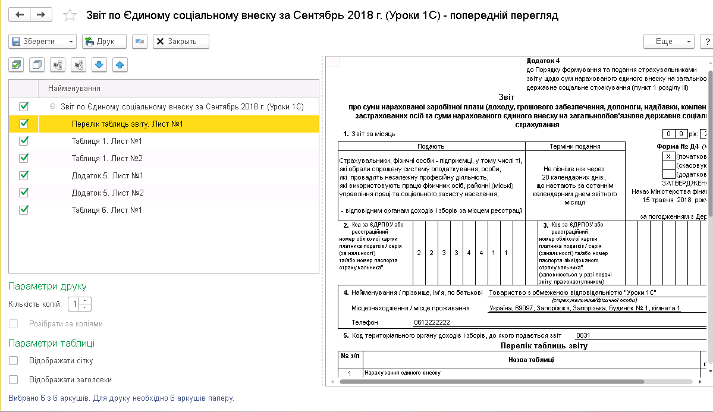Viewport: 713px width, 412px height.
Task: Go forward with the right arrow button
Action: 41,14
